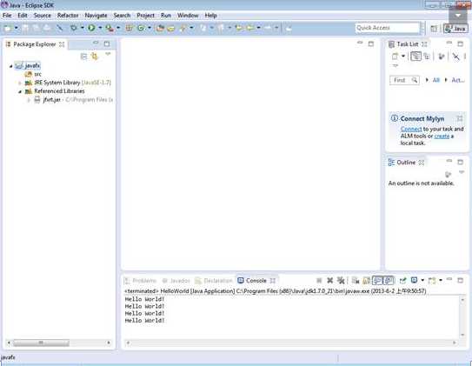Open the New file dropdown arrow
Image resolution: width=472 pixels, height=366 pixels.
click(17, 28)
